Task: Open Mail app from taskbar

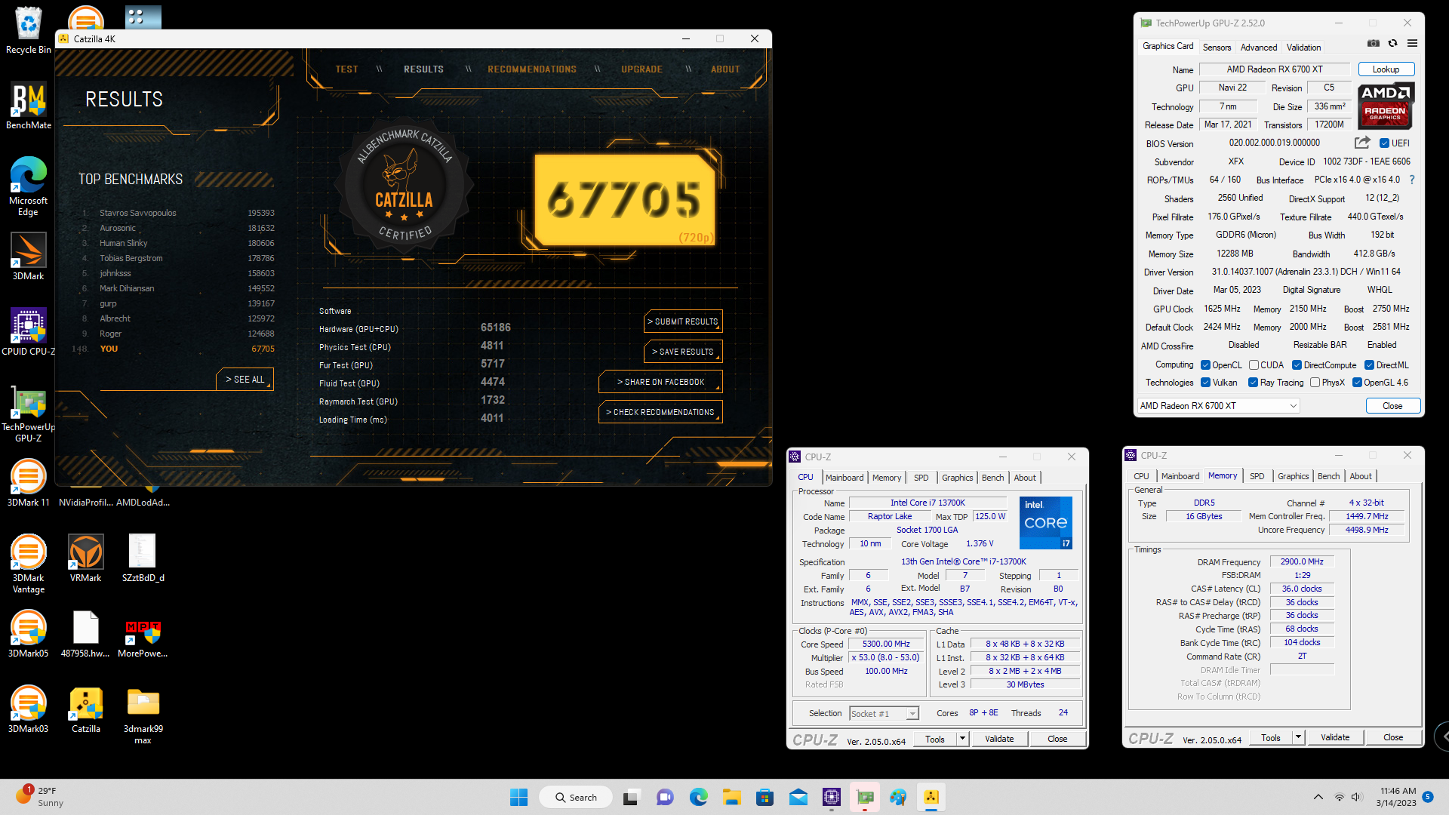Action: 798,797
